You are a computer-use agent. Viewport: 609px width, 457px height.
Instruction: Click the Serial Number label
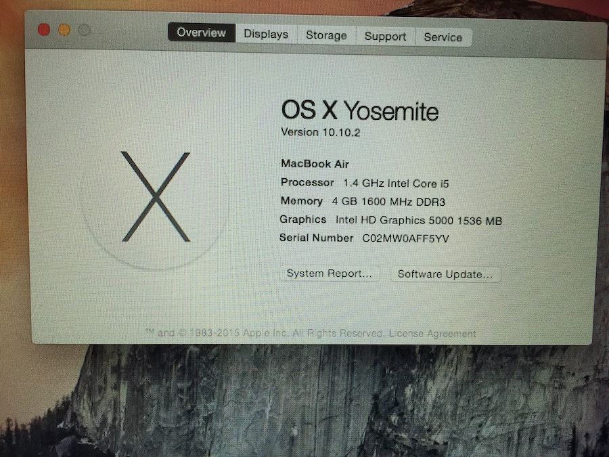click(316, 238)
